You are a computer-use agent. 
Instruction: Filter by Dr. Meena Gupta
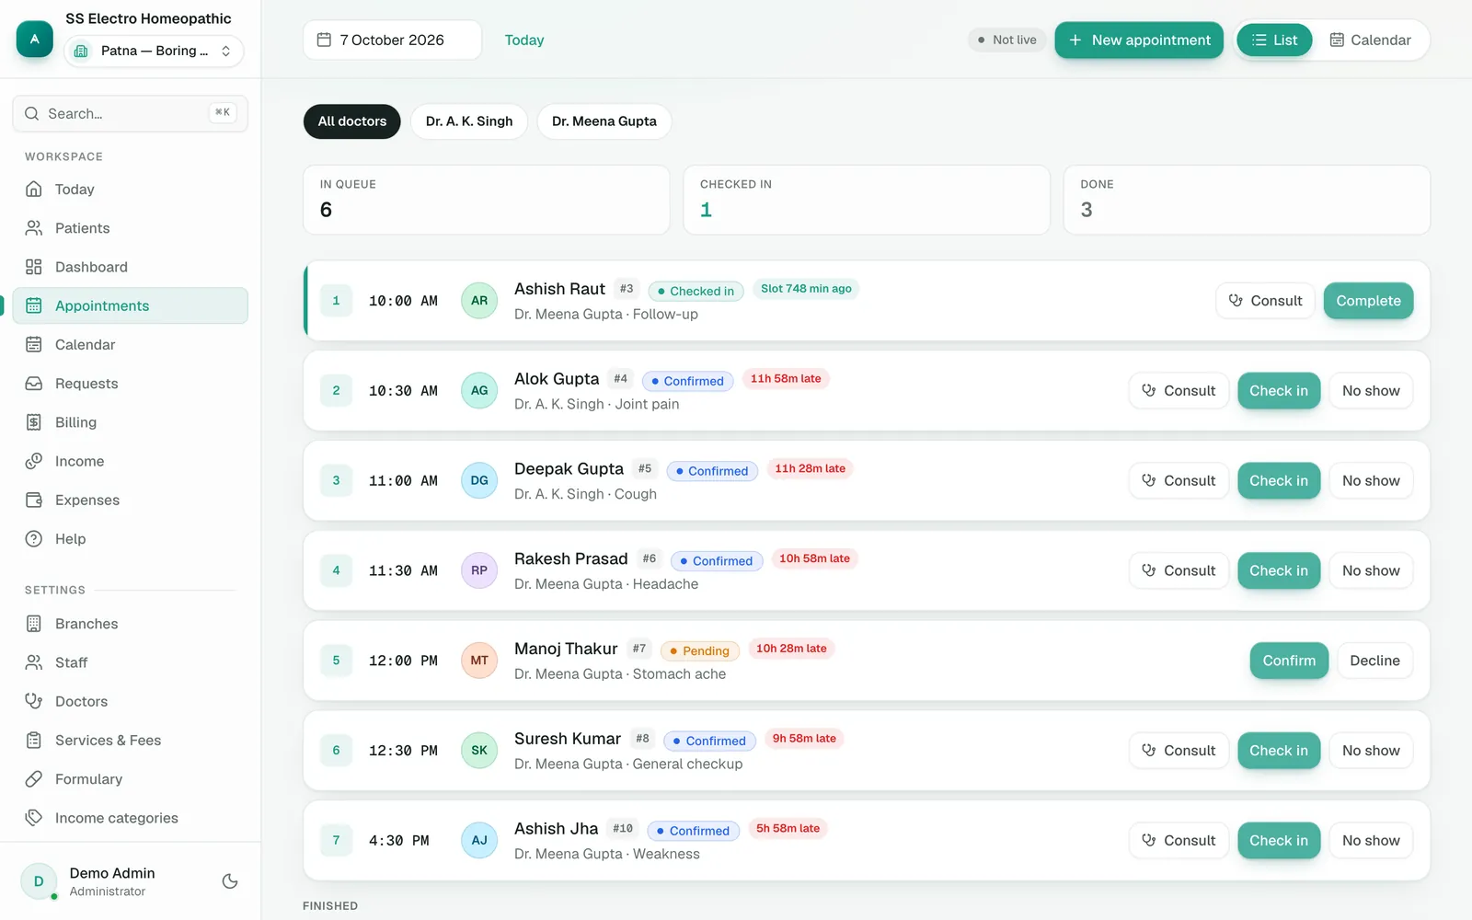click(604, 121)
